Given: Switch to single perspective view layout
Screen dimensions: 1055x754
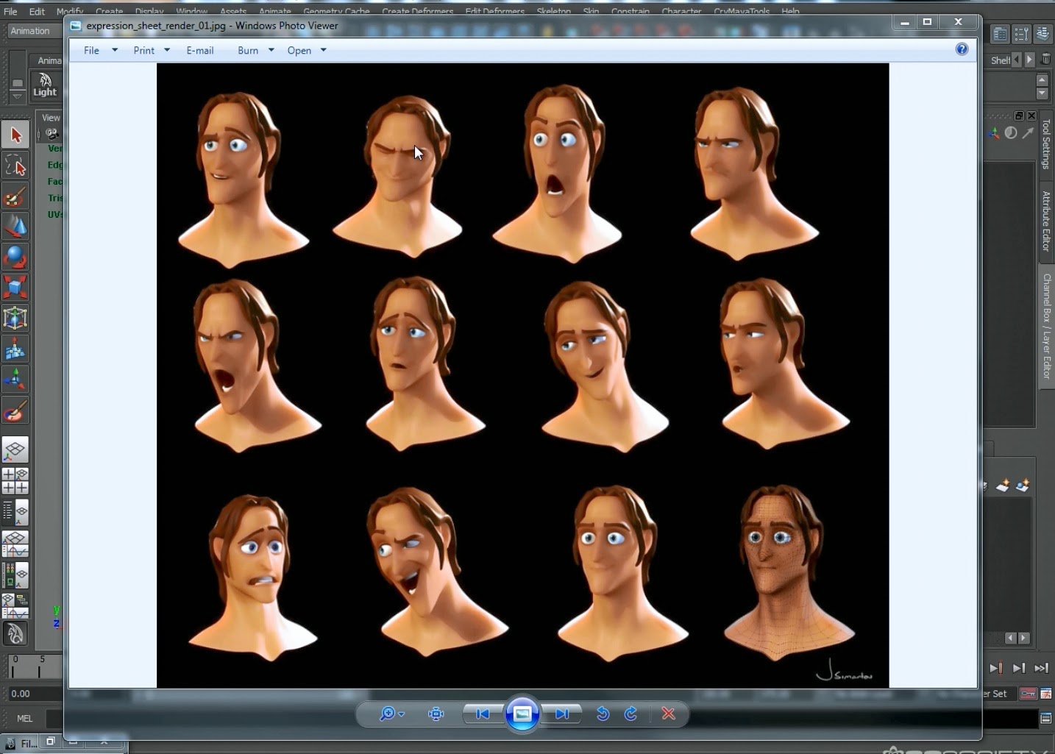Looking at the screenshot, I should (x=15, y=449).
